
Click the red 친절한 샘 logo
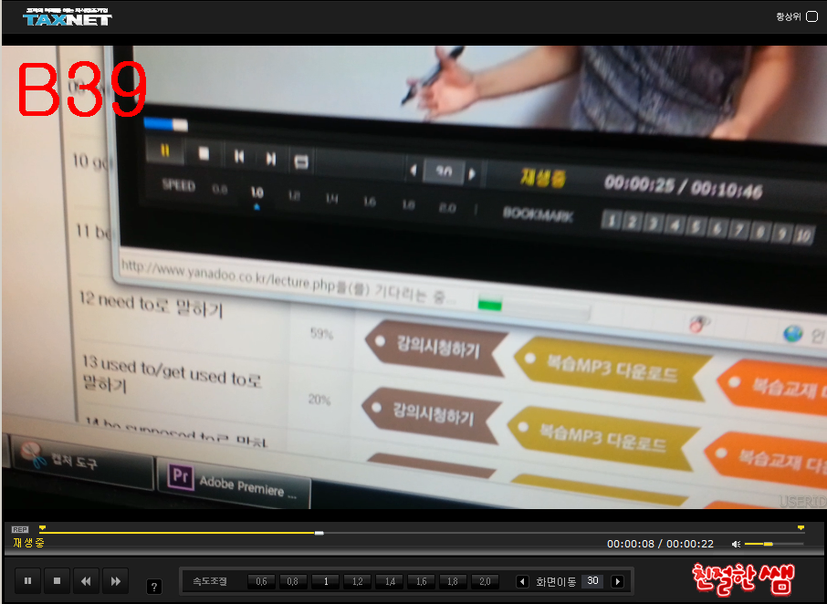[743, 579]
